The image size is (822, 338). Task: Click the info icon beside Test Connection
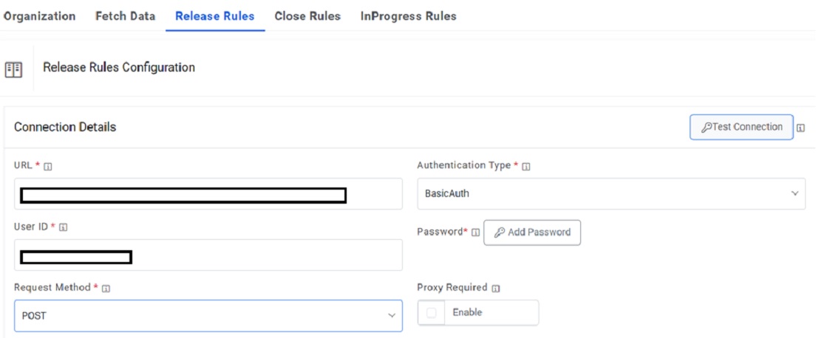(x=801, y=128)
